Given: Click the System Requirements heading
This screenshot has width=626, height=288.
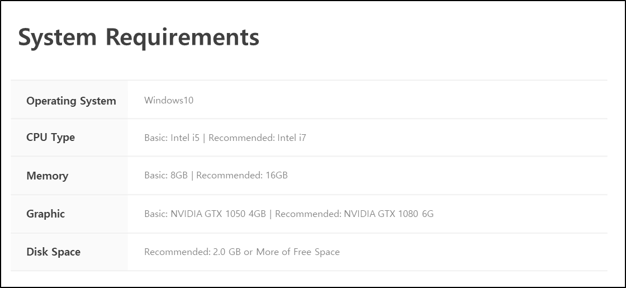Looking at the screenshot, I should (139, 37).
